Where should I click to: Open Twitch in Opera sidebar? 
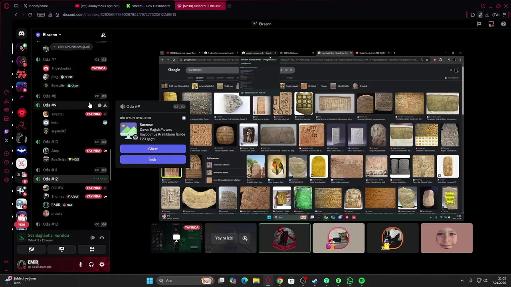coord(6,132)
